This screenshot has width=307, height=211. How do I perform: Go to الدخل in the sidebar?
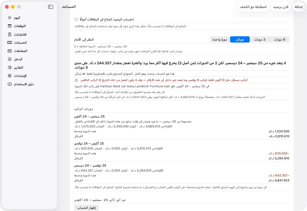(x=29, y=59)
